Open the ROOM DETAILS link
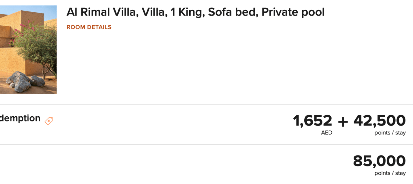413x184 pixels. pyautogui.click(x=89, y=27)
